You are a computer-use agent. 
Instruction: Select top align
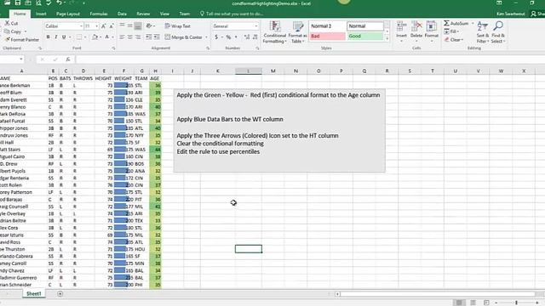122,26
